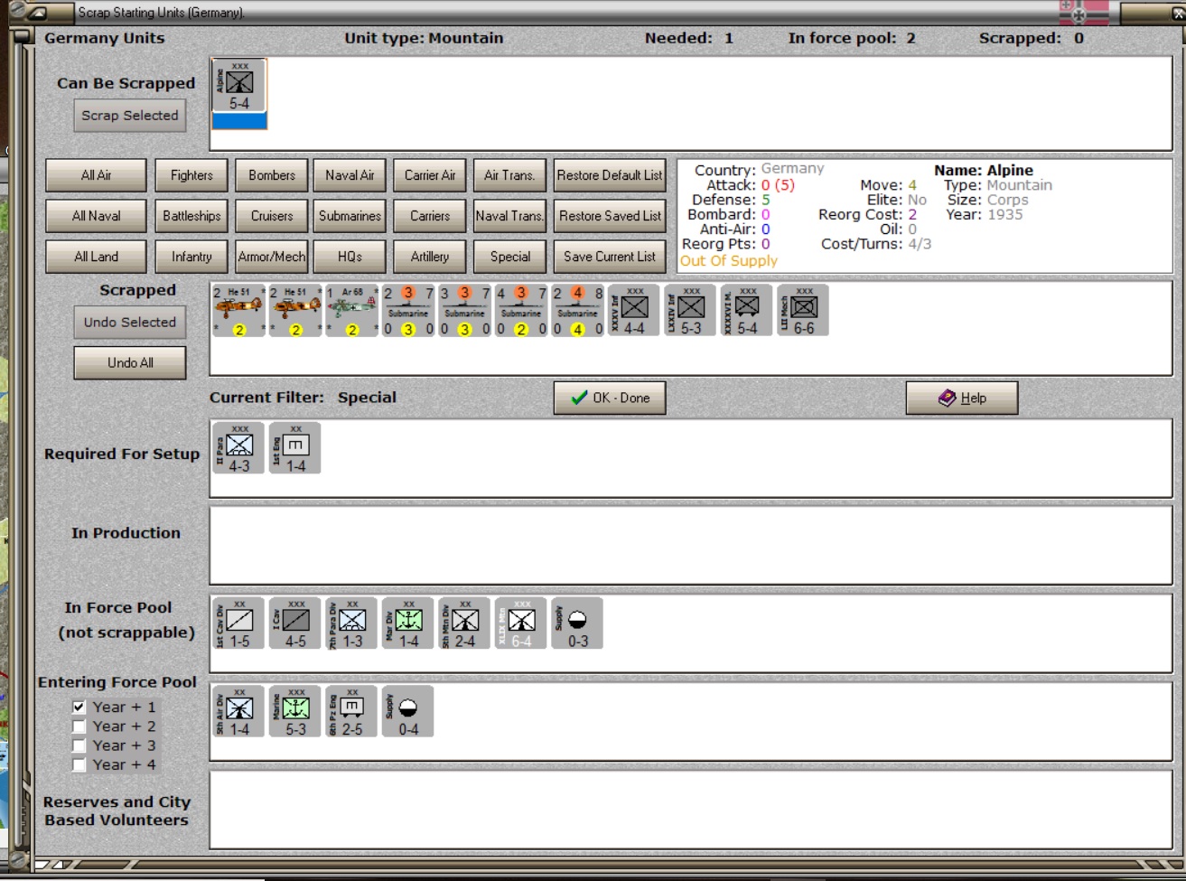Screen dimensions: 1186x881
Task: Select the 6th Pz Eng 2-5 counter
Action: [x=352, y=711]
